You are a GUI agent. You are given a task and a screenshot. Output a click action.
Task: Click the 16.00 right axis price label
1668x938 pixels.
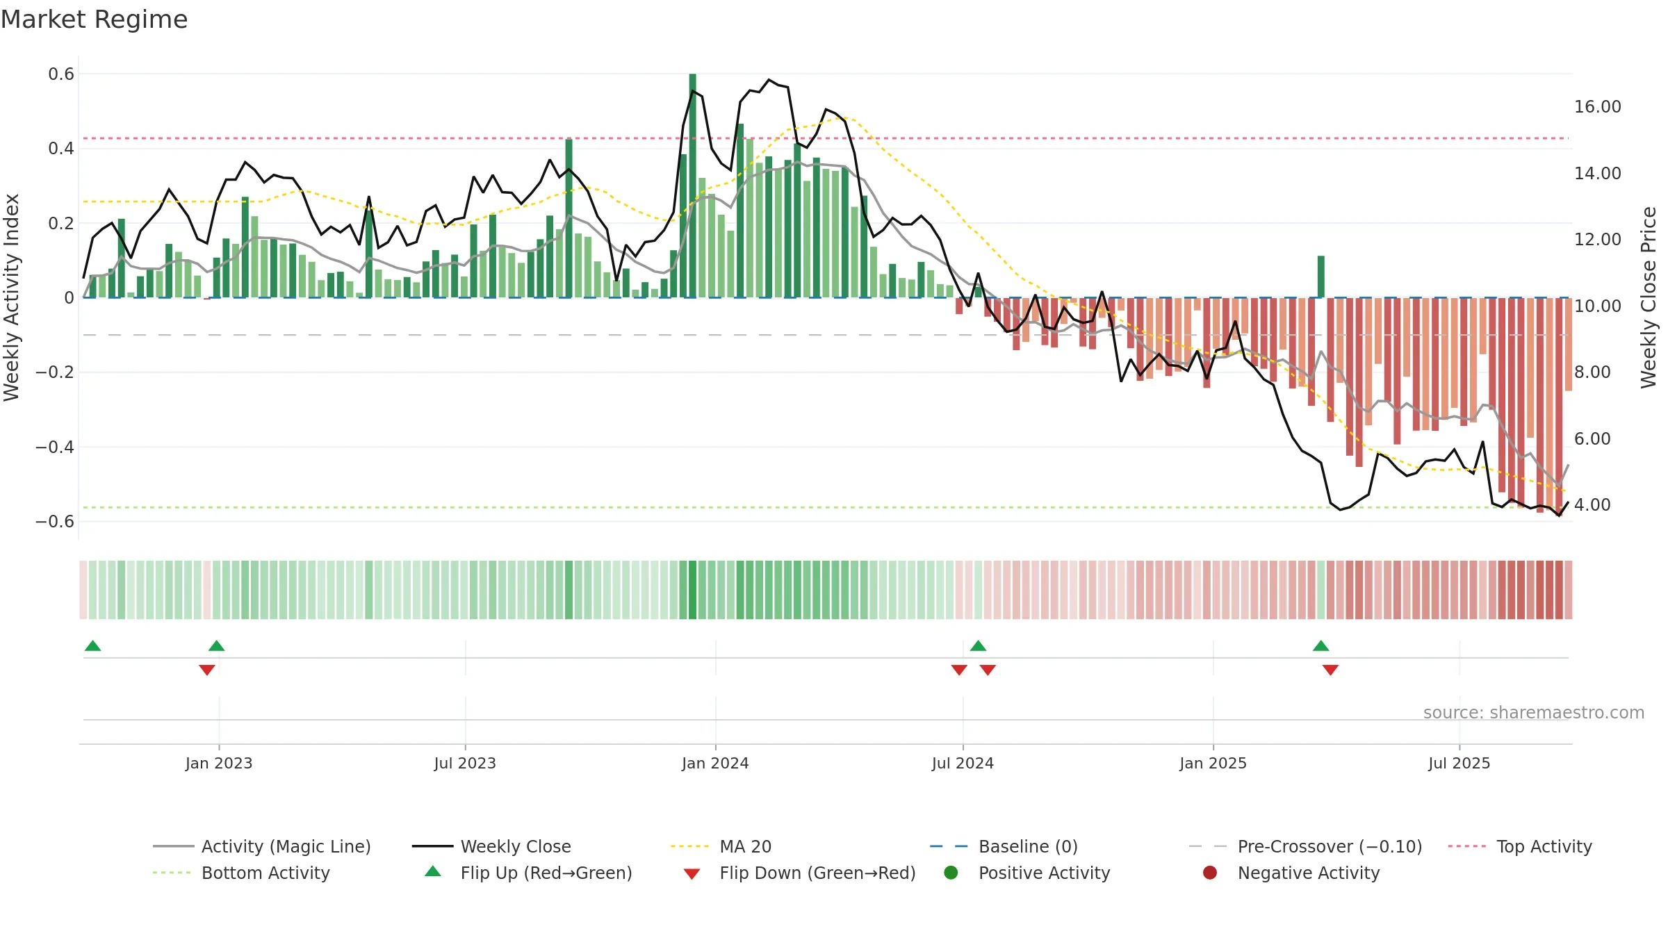tap(1598, 107)
